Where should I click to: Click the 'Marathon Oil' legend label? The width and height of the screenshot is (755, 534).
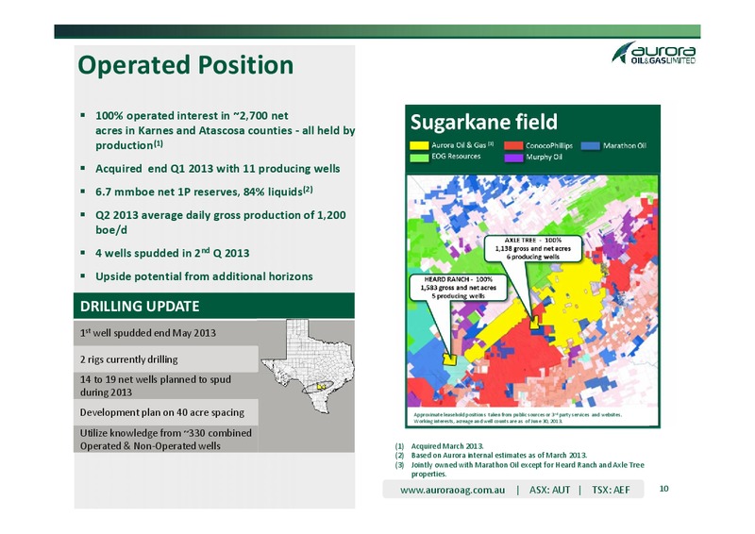625,145
